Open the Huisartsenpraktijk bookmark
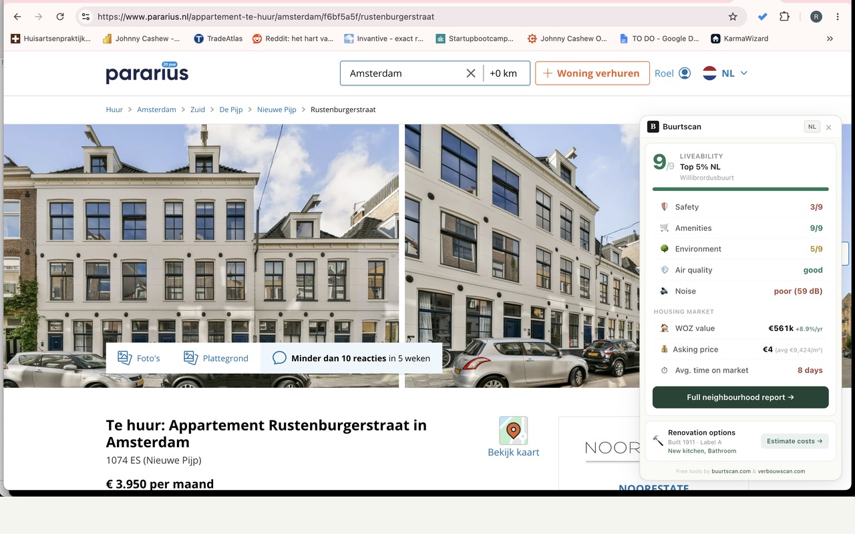Image resolution: width=855 pixels, height=534 pixels. click(x=51, y=39)
